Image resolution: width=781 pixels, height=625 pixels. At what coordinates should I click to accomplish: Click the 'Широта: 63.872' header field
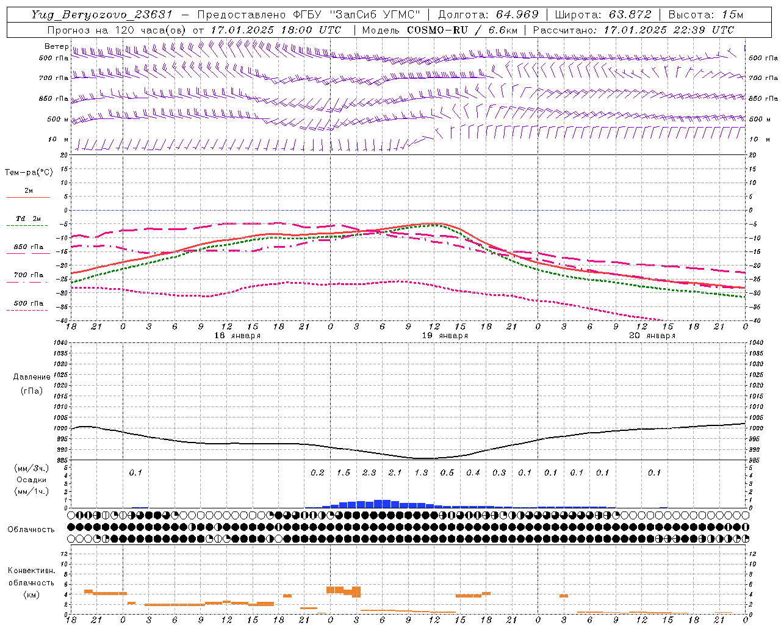603,15
